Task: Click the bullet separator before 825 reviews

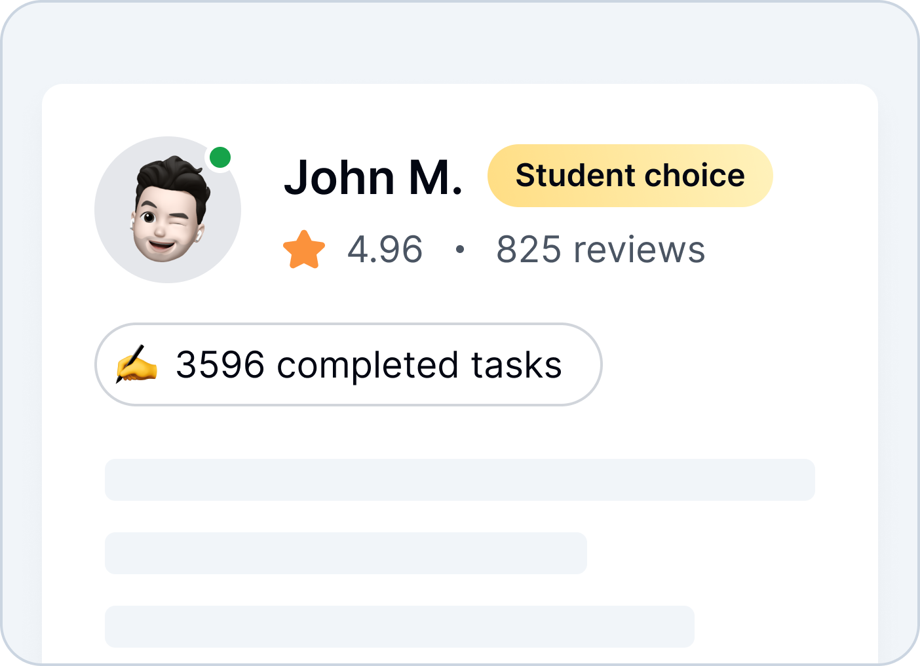Action: 460,249
